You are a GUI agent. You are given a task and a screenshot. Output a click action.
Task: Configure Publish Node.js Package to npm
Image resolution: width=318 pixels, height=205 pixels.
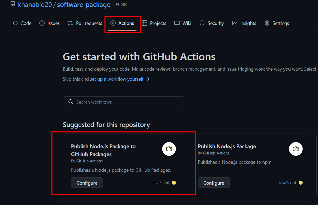click(x=214, y=183)
